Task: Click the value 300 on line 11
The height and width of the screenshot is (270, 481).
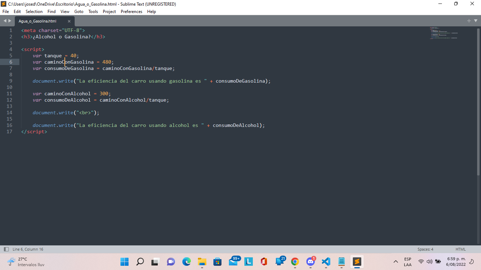Action: tap(104, 94)
